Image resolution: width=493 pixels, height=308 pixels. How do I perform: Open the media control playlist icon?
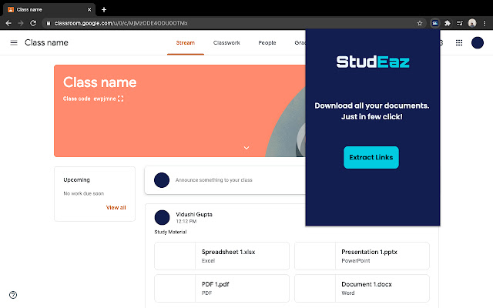point(460,23)
